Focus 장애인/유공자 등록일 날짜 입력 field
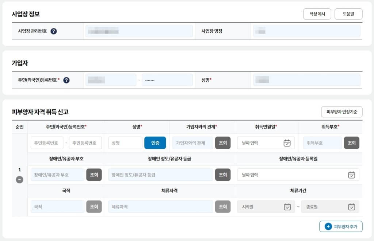The width and height of the screenshot is (374, 241). 298,175
